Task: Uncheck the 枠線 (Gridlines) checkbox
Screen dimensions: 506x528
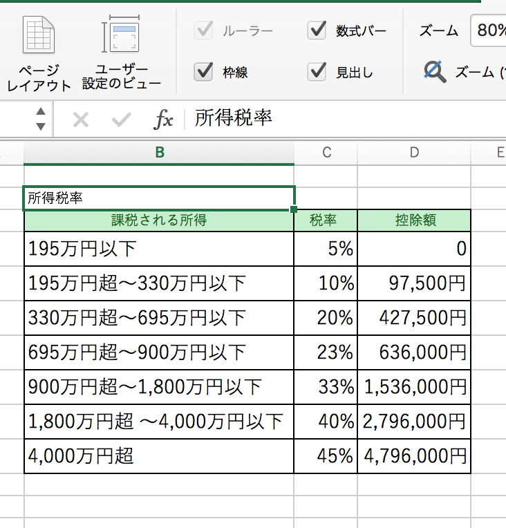Action: tap(203, 72)
